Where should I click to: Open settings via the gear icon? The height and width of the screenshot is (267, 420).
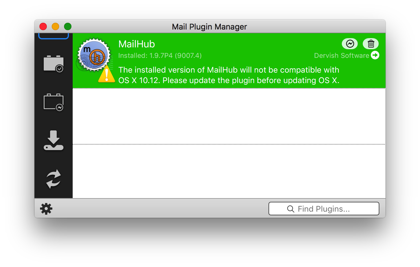click(x=46, y=209)
